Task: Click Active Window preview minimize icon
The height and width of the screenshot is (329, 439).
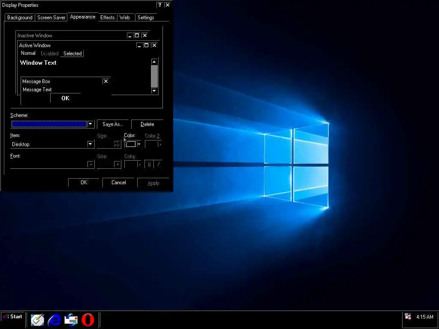Action: 139,45
